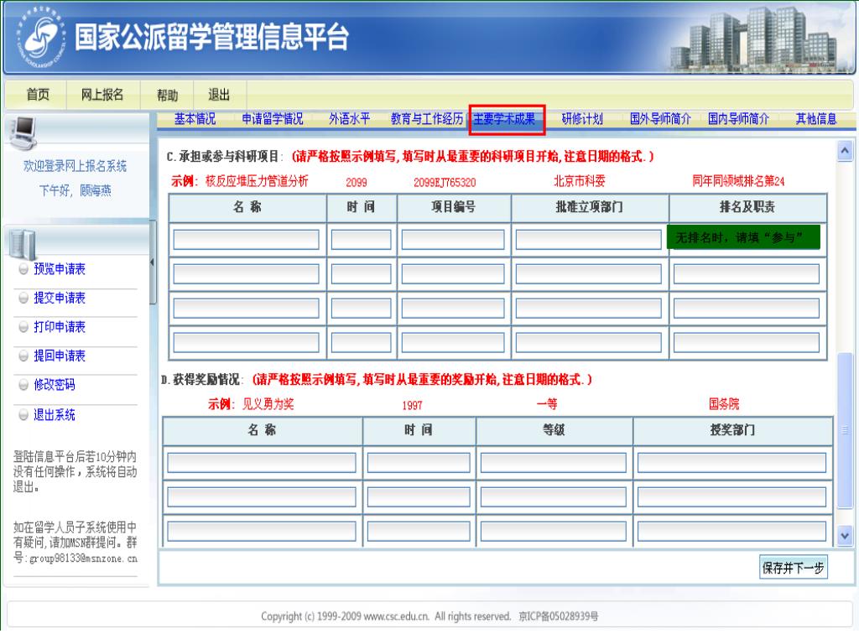Image resolution: width=859 pixels, height=644 pixels.
Task: Click the scroll down arrow of the form
Action: pos(844,535)
